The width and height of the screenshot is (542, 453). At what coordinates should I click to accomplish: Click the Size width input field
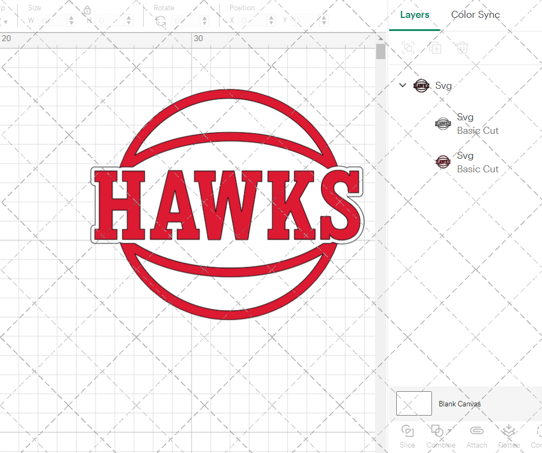pos(52,21)
